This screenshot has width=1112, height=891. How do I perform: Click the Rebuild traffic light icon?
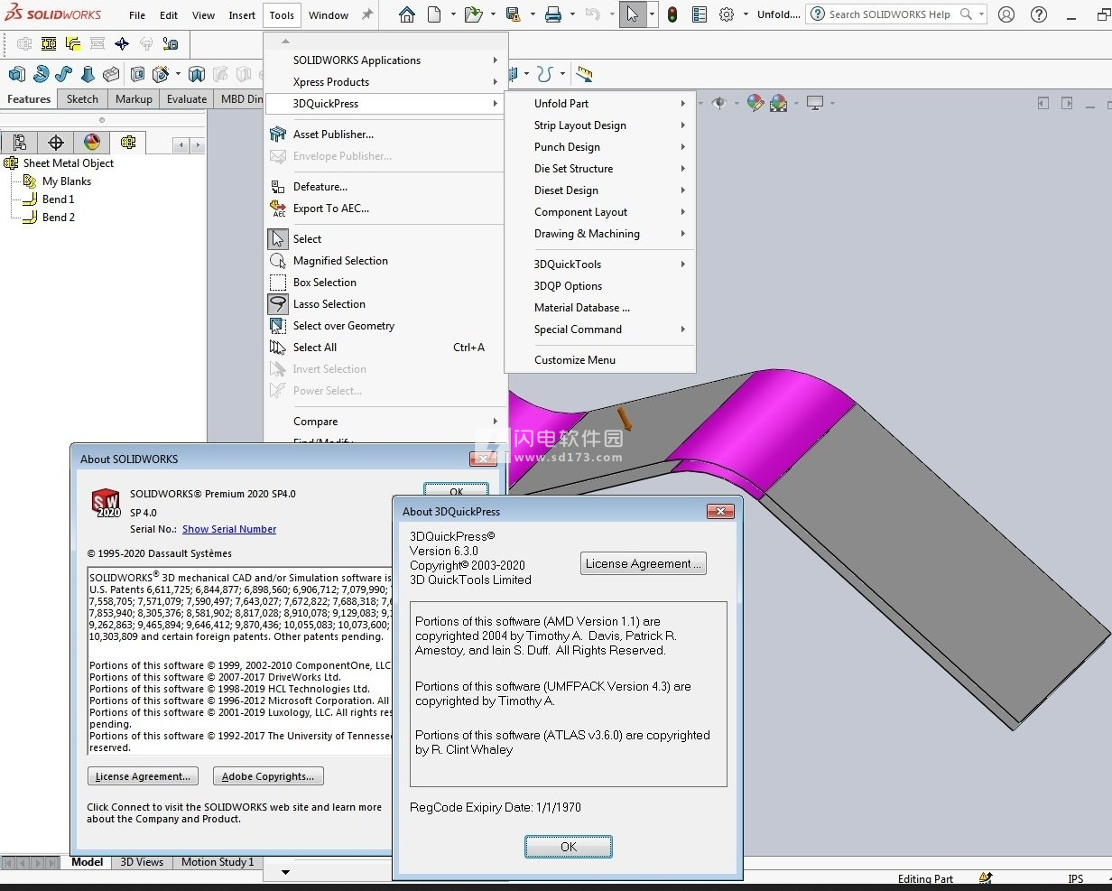672,14
